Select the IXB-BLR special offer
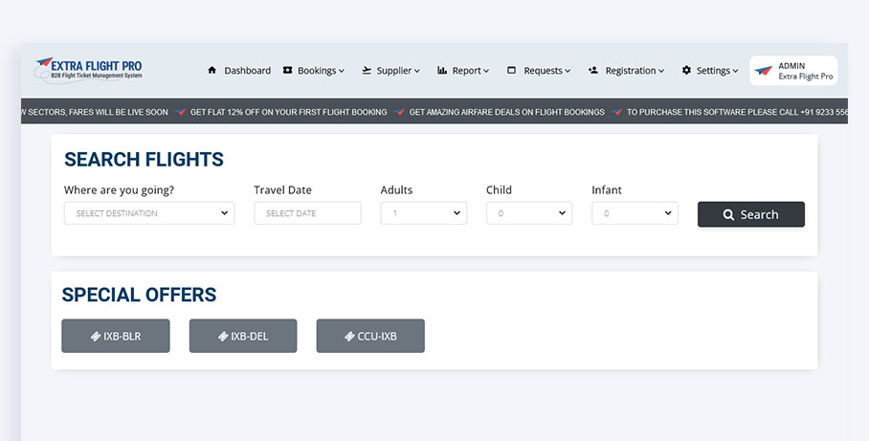The width and height of the screenshot is (869, 441). [x=116, y=336]
